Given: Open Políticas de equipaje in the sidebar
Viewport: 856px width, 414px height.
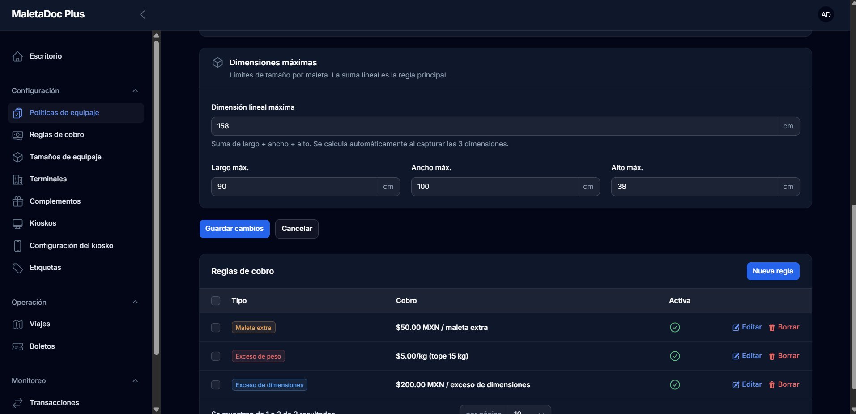Looking at the screenshot, I should pos(76,113).
